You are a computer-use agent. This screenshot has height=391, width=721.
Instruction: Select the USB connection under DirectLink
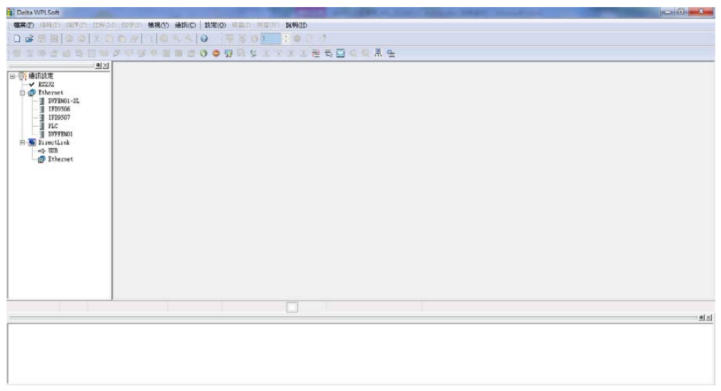(x=50, y=151)
